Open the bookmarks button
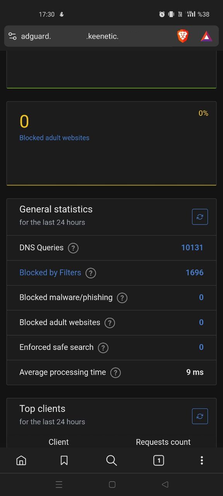This screenshot has width=223, height=496. click(64, 460)
